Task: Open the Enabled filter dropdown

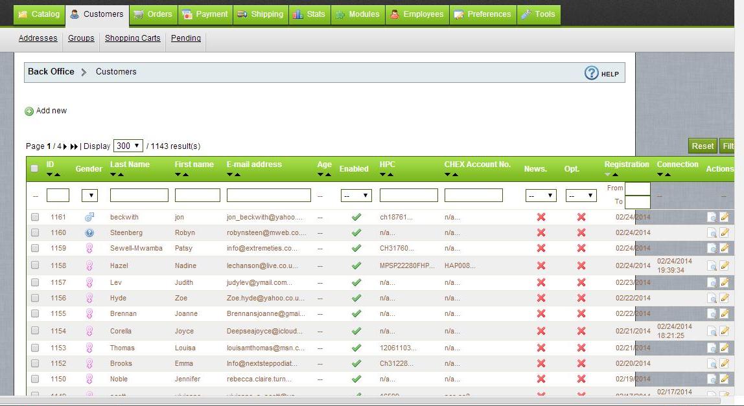Action: [x=356, y=196]
